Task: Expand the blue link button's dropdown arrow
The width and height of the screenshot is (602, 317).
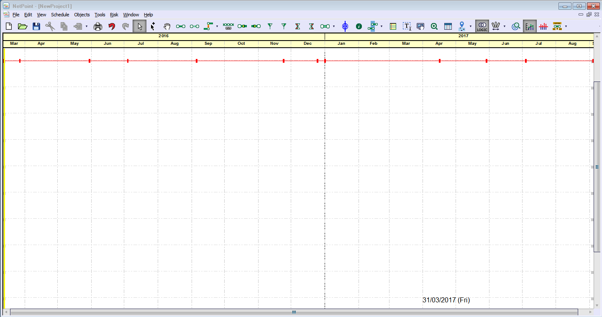Action: [x=381, y=26]
